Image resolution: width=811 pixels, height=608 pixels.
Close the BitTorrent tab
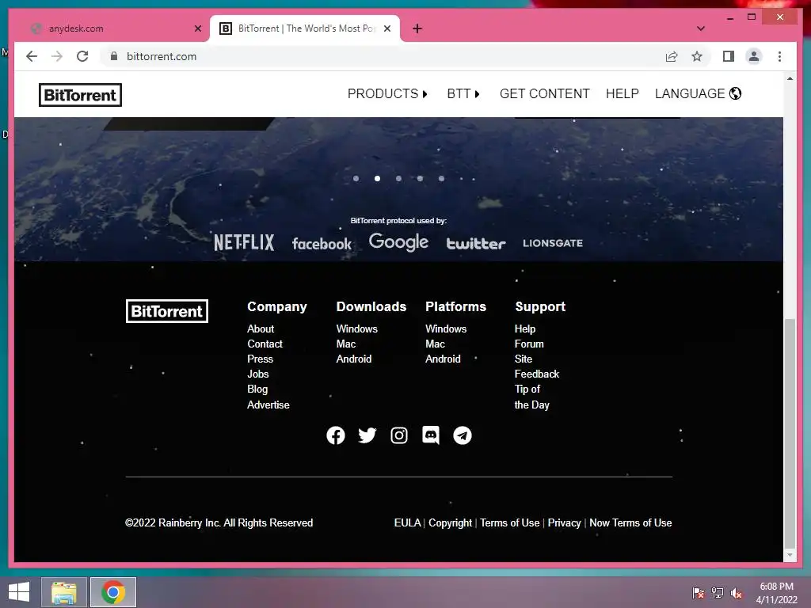point(386,29)
